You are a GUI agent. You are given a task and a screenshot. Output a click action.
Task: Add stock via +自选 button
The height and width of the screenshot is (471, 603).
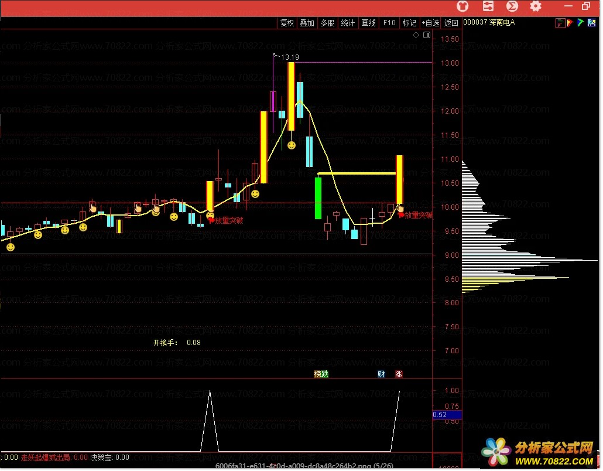tap(430, 23)
